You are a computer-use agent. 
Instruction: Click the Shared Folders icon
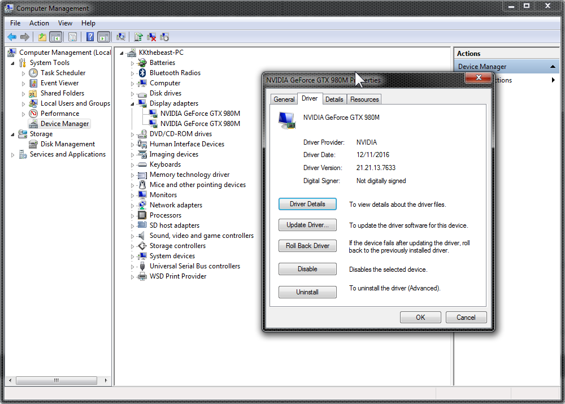[x=33, y=93]
